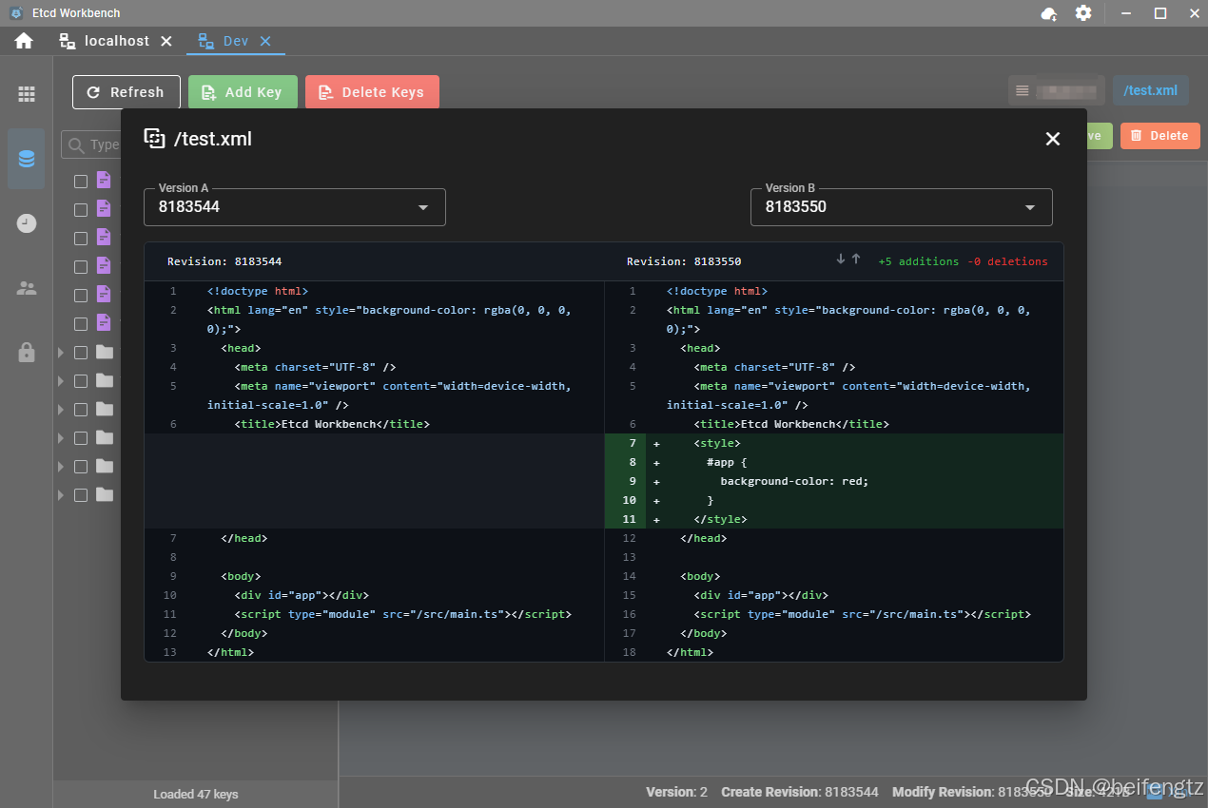Minimize the Etcd Workbench window
The width and height of the screenshot is (1208, 808).
[1126, 13]
